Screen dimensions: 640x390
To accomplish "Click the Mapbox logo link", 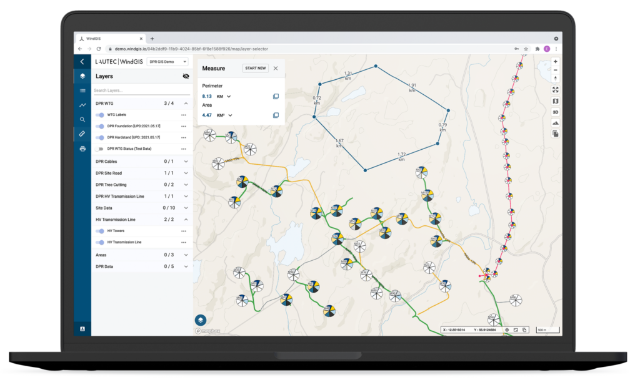I will (208, 331).
